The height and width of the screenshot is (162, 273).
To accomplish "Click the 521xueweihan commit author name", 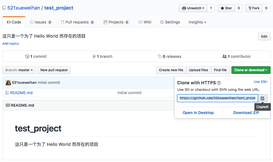I will pos(24,82).
